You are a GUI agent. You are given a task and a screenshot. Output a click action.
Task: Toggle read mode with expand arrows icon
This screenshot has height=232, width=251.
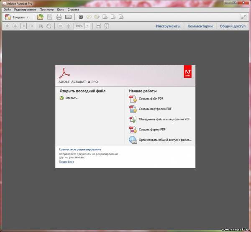(x=243, y=17)
